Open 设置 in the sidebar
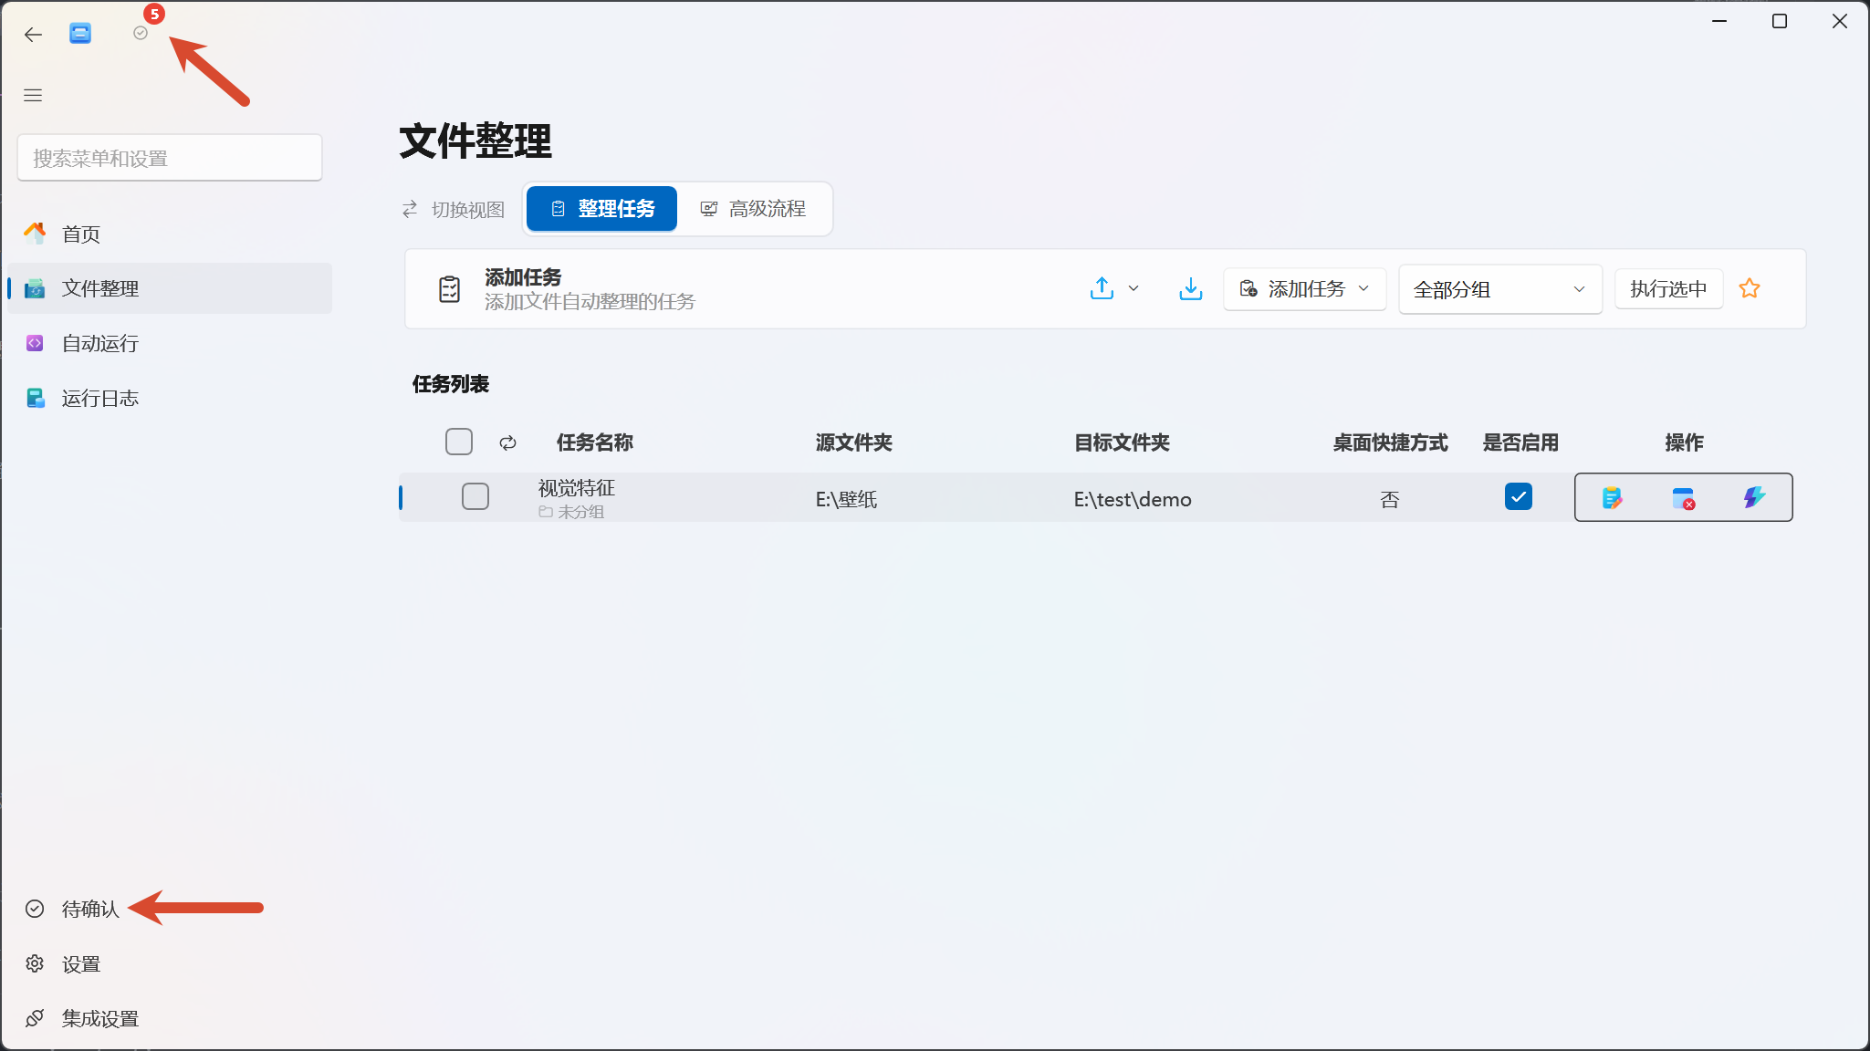1870x1051 pixels. [x=170, y=963]
